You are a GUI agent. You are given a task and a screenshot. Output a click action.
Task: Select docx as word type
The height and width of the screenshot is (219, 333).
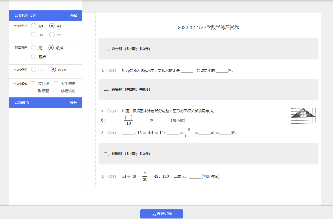pos(53,70)
